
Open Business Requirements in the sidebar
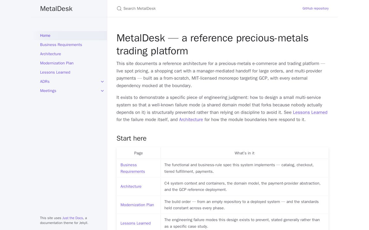(x=69, y=45)
